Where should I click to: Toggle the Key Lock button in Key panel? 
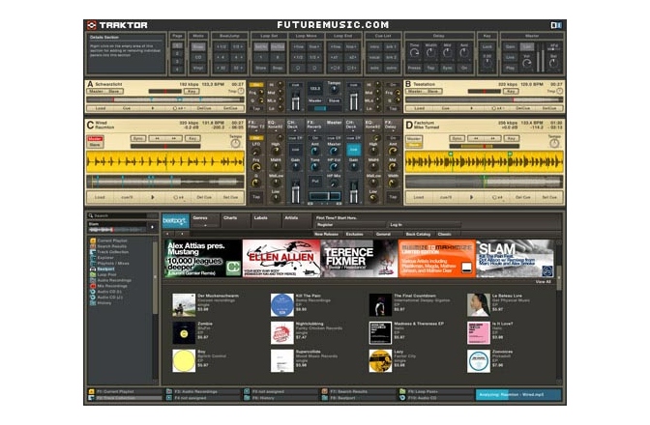click(x=487, y=46)
